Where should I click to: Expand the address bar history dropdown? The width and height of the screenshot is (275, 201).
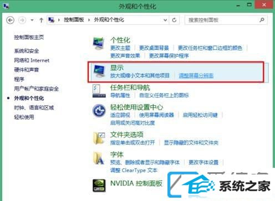coord(165,20)
